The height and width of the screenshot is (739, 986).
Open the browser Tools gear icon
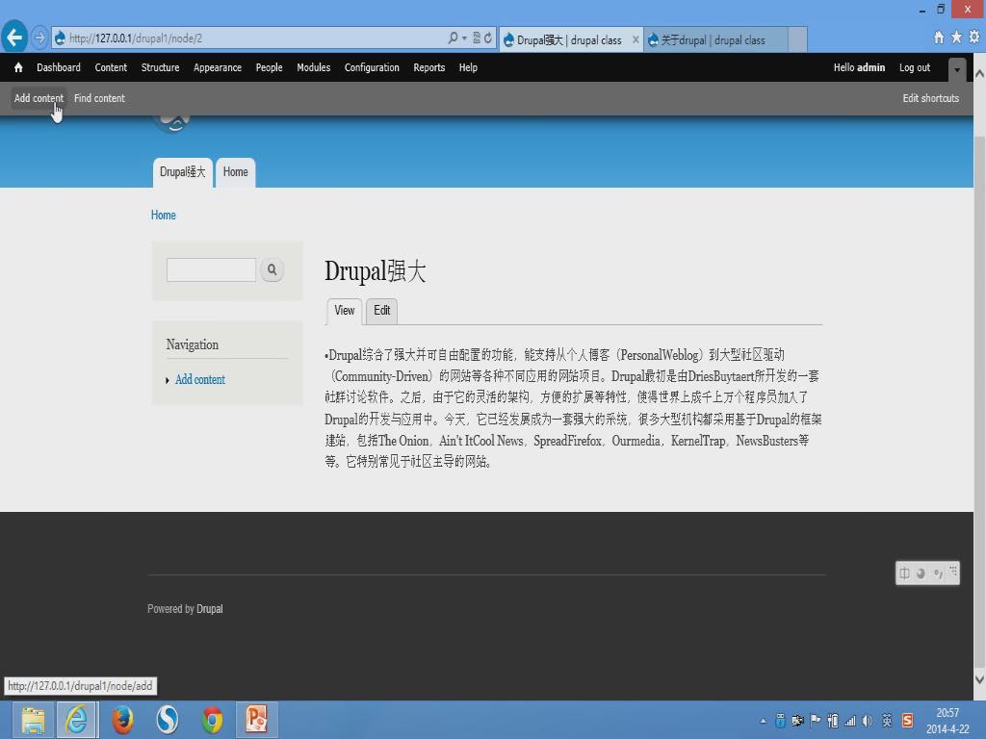(974, 38)
